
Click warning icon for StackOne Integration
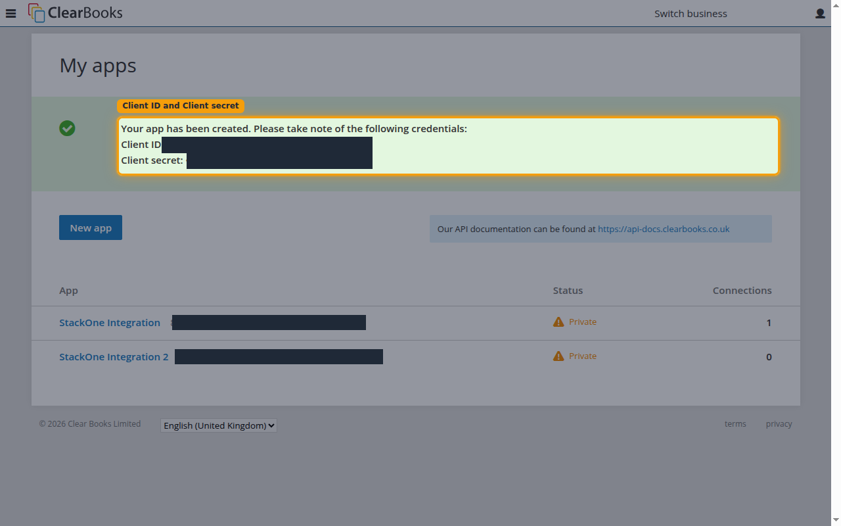(x=558, y=322)
